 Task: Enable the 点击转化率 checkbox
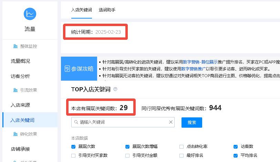point(182,147)
